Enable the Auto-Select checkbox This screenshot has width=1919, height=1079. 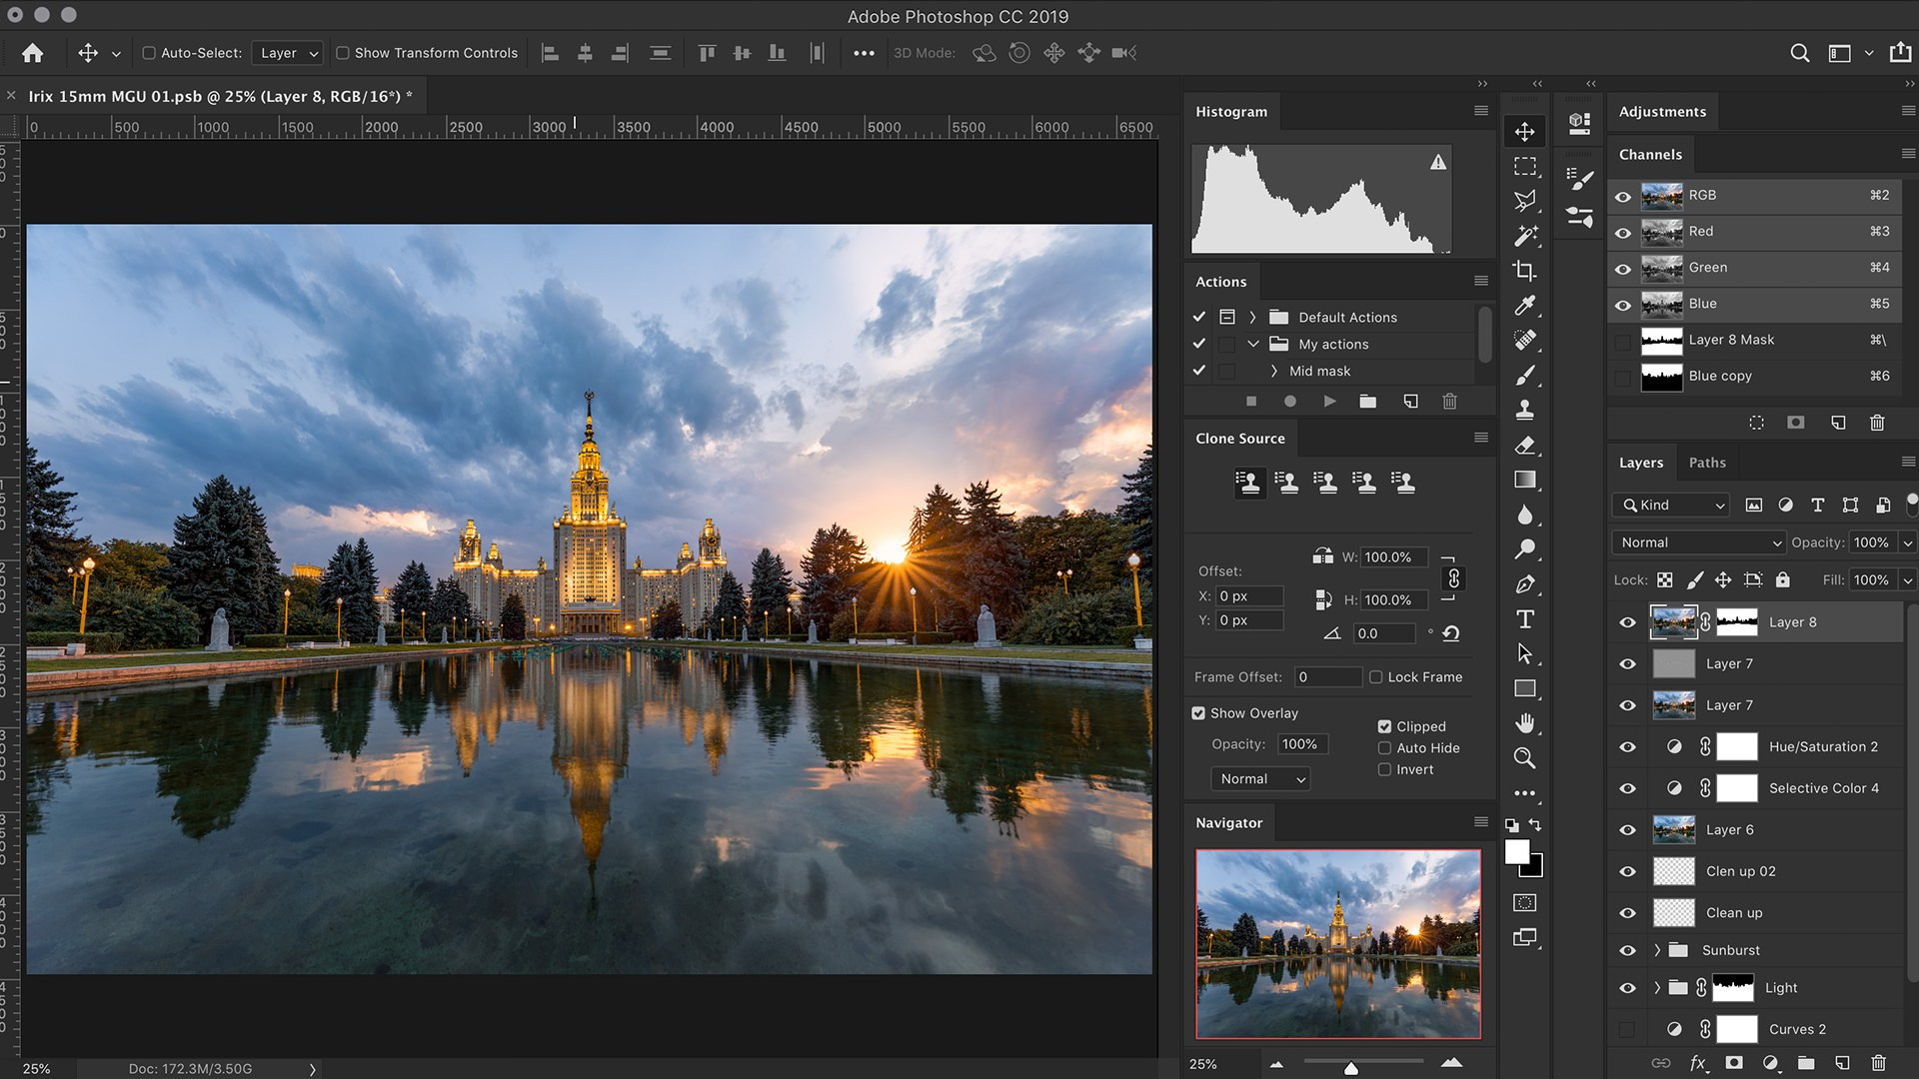point(148,53)
